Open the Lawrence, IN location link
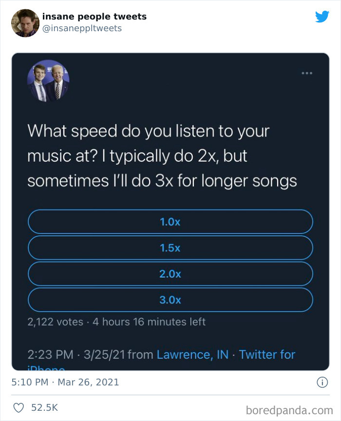Screen dimensions: 341x421 [x=192, y=355]
